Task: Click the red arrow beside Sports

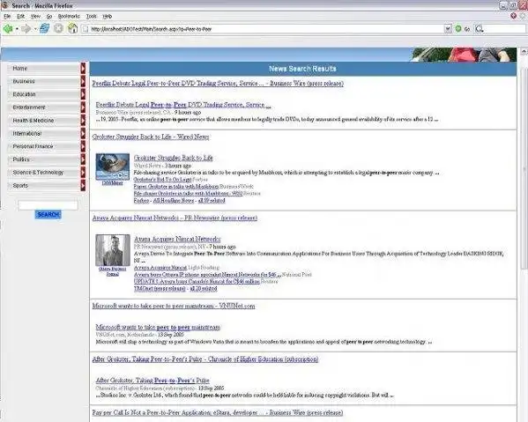Action: (83, 185)
